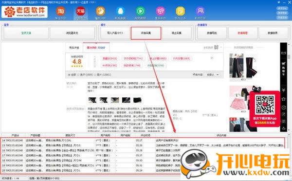292x181 pixels.
Task: Open the history clock sidebar icon
Action: (283, 108)
